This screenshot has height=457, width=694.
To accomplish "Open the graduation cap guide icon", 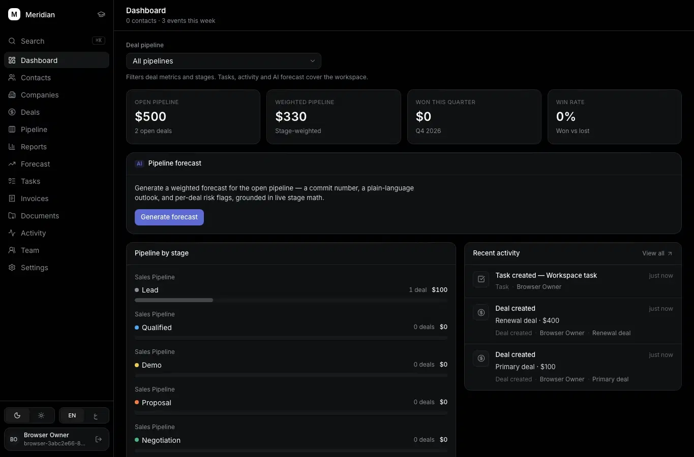I will pos(101,14).
